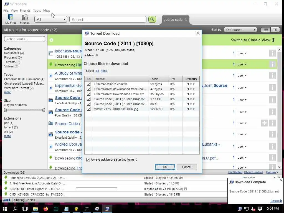Adjust right handle of Size slider

[x=44, y=110]
